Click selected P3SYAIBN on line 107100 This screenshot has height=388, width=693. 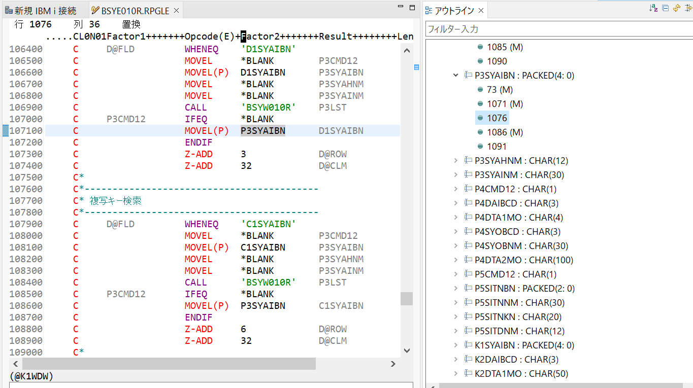pyautogui.click(x=263, y=131)
